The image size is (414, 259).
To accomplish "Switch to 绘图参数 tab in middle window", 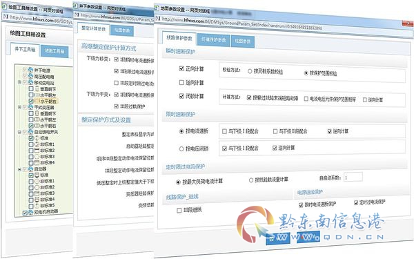I will point(122,30).
